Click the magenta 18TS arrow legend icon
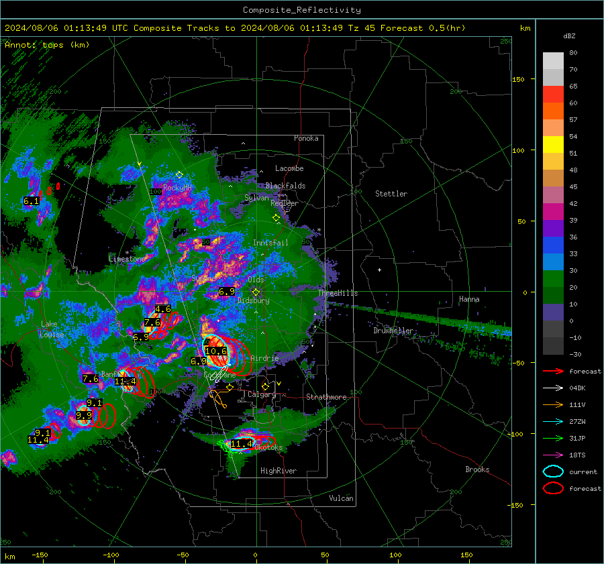This screenshot has height=564, width=604. [x=553, y=455]
